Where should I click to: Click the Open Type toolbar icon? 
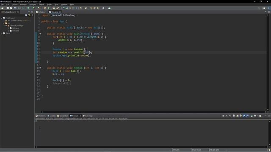tap(54, 8)
